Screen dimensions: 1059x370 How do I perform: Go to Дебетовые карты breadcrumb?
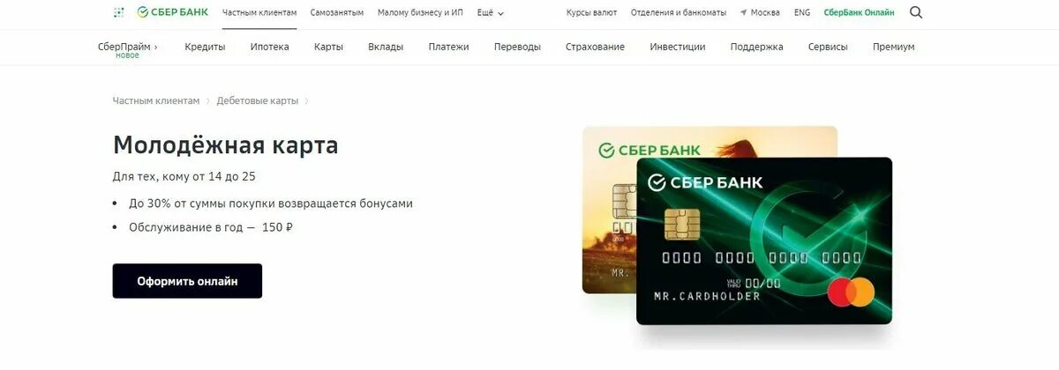point(258,101)
